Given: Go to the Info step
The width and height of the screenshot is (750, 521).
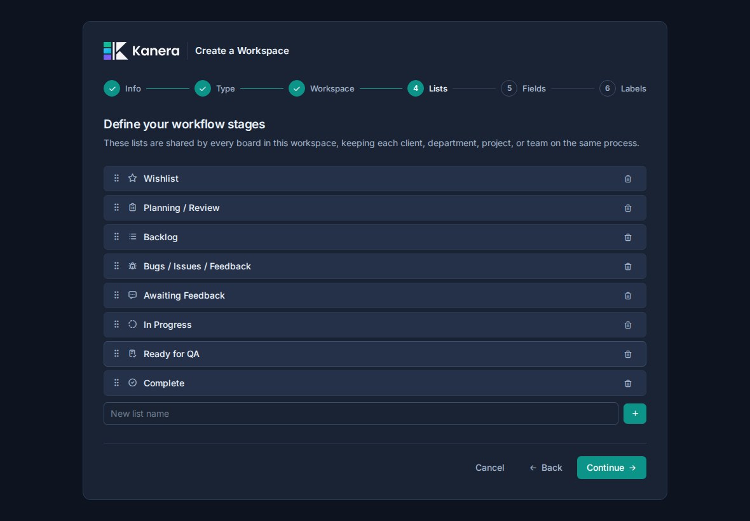Looking at the screenshot, I should [123, 88].
